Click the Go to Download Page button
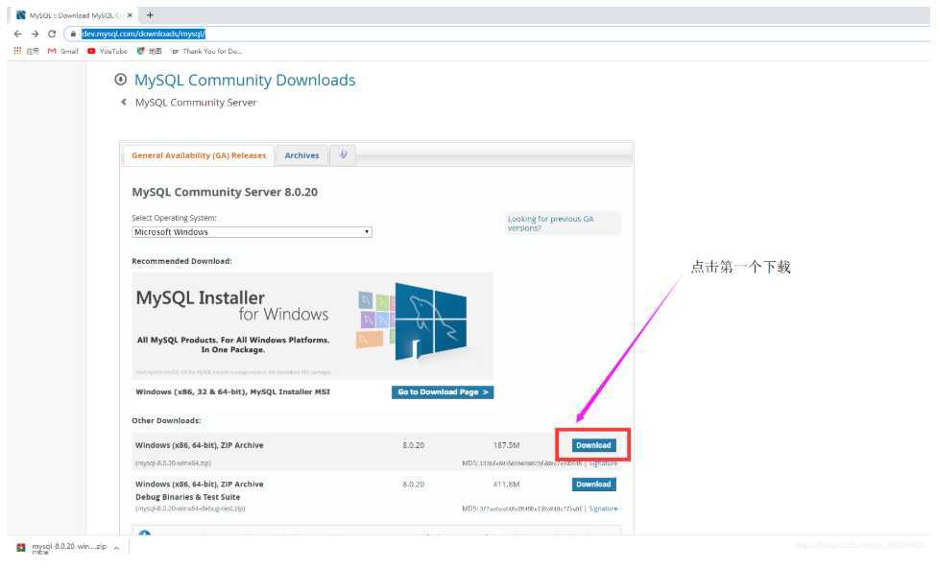Viewport: 938px width, 568px height. (x=443, y=392)
